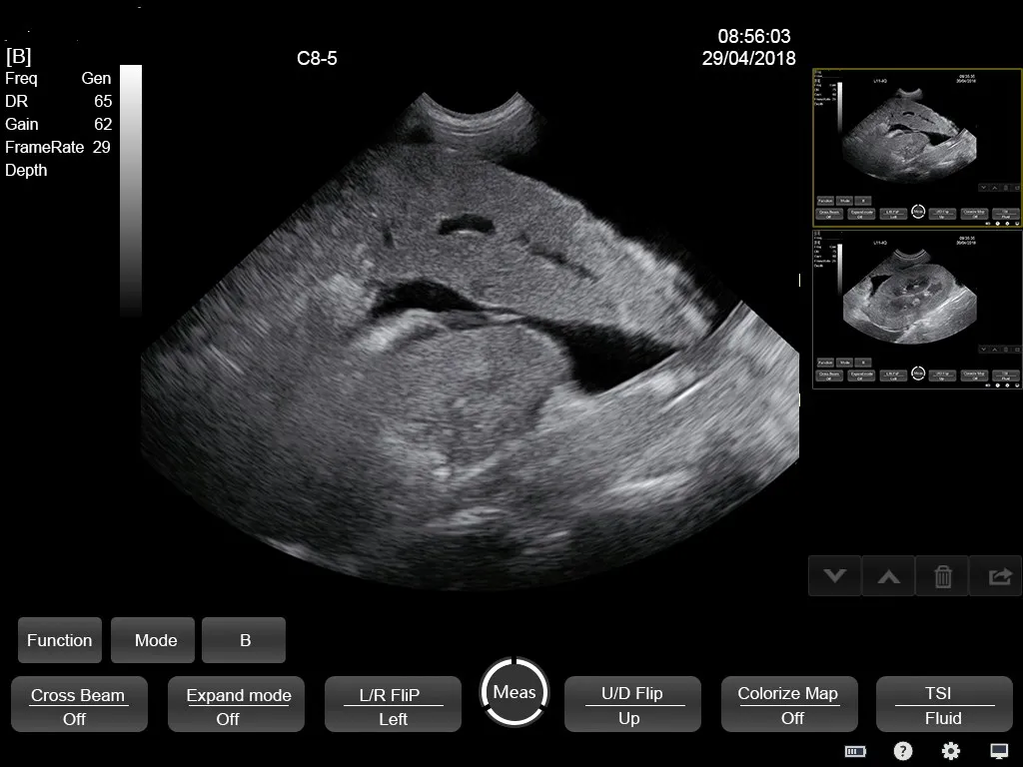
Task: Delete the selected image with the trash icon
Action: click(941, 576)
